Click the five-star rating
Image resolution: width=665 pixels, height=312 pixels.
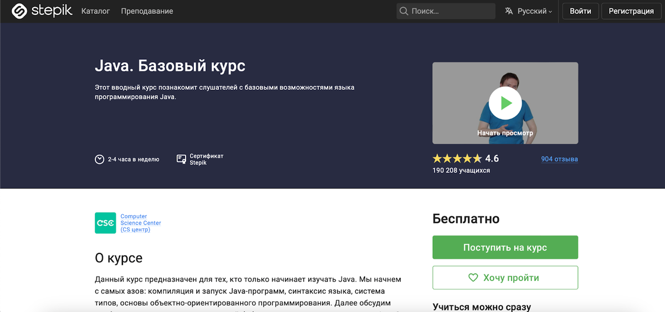457,159
